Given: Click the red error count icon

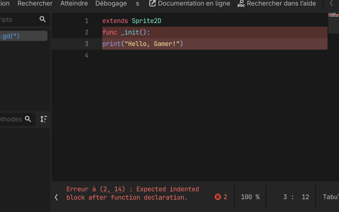Looking at the screenshot, I should click(x=218, y=197).
